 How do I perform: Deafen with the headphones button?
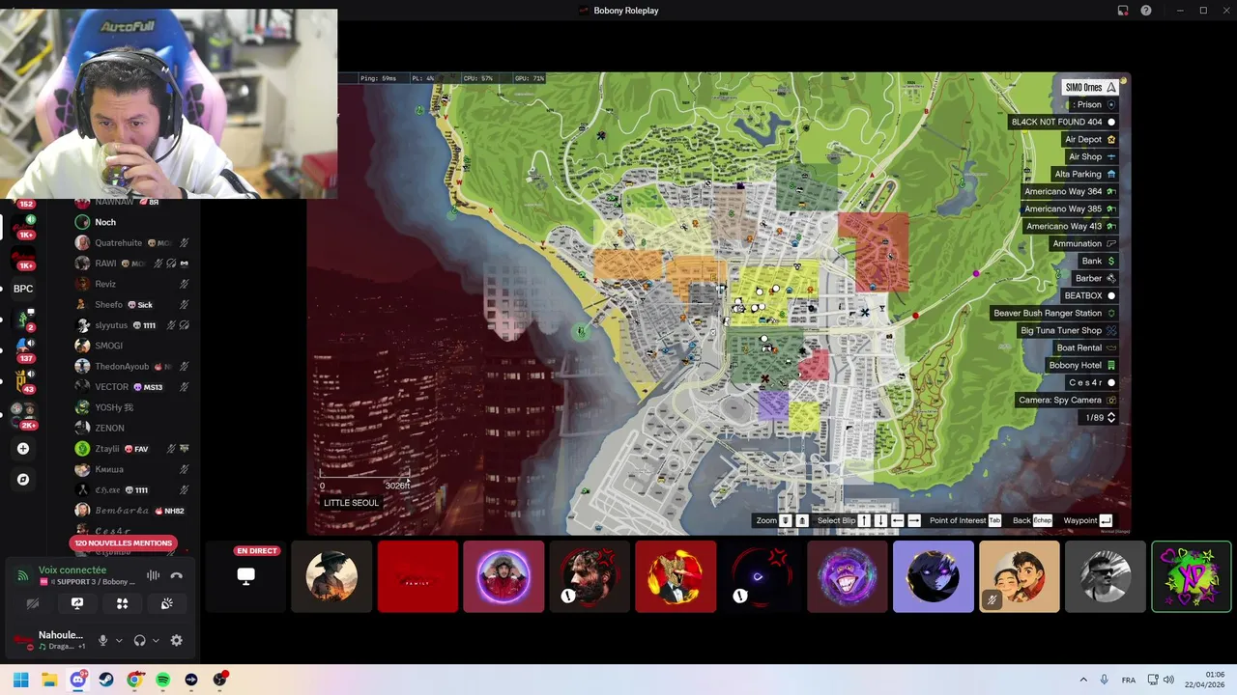tap(139, 640)
